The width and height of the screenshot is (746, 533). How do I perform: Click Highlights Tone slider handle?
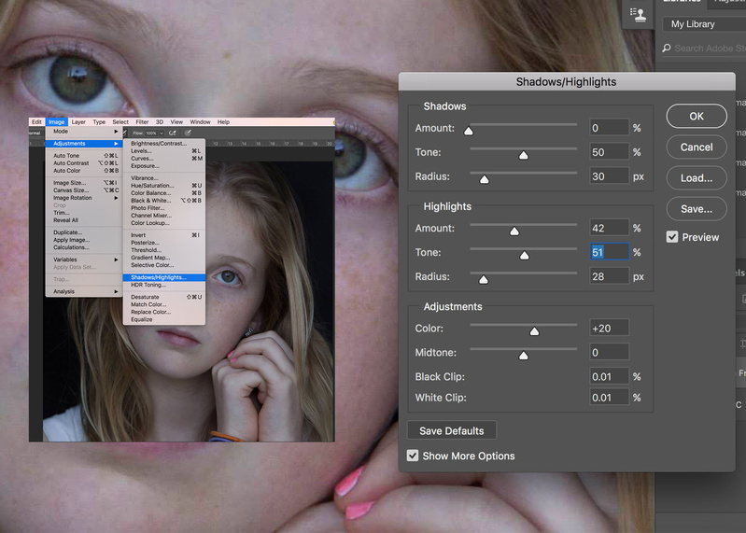(x=525, y=256)
